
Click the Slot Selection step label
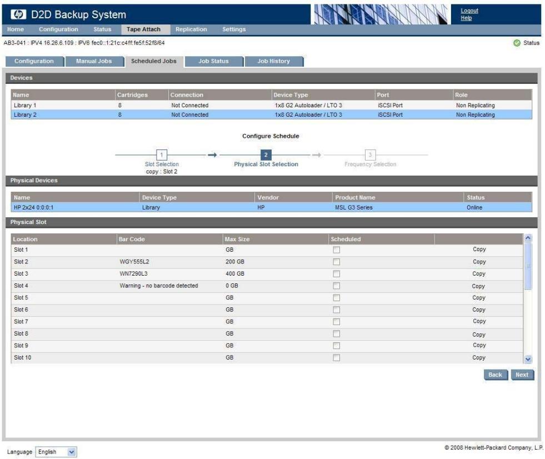162,164
